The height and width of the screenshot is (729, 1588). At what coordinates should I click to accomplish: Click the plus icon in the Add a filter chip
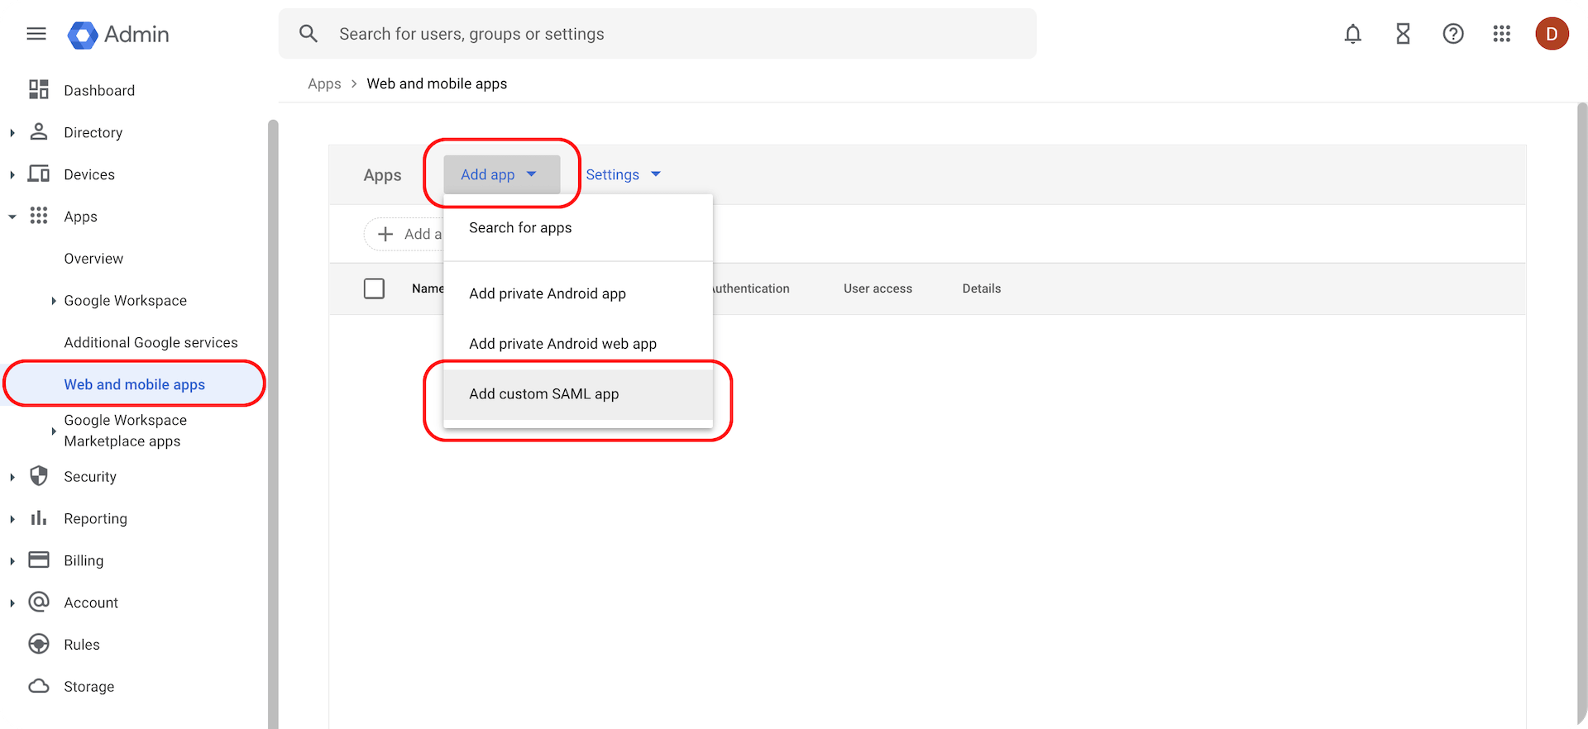tap(385, 234)
